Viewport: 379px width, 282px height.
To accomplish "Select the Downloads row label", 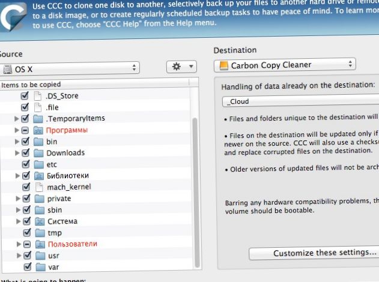I will coord(65,153).
